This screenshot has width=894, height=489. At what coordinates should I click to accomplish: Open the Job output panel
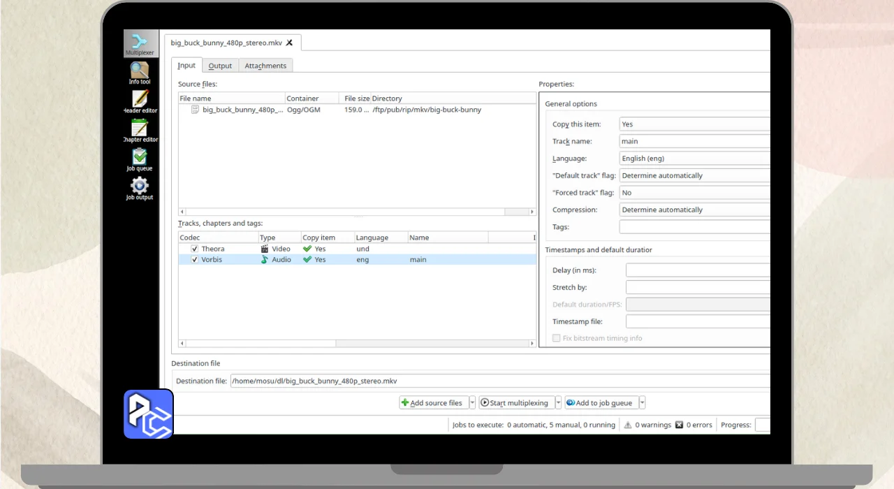click(140, 188)
